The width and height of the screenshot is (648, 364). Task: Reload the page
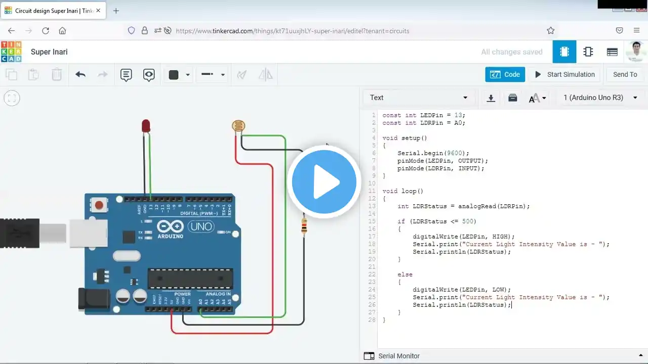(x=46, y=31)
